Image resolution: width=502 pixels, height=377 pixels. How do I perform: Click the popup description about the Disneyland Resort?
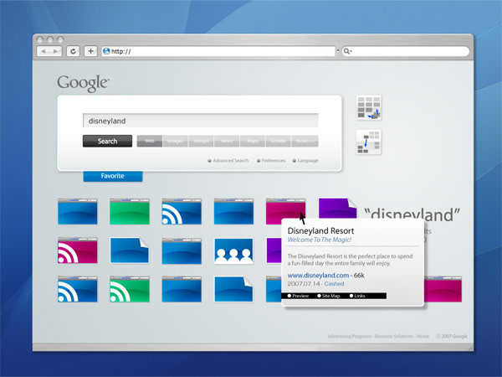350,260
